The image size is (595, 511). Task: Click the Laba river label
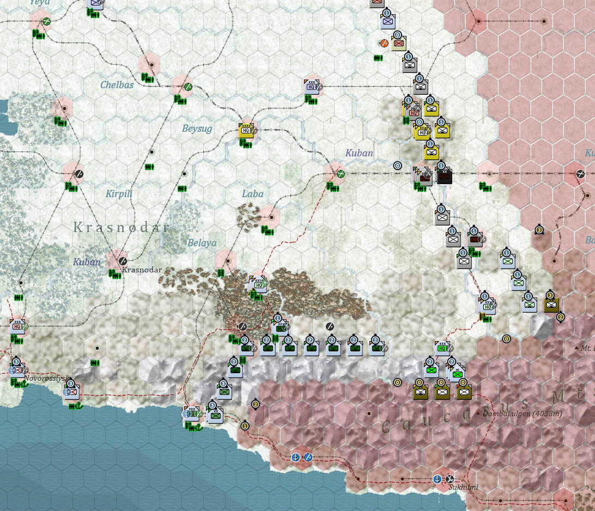[253, 194]
